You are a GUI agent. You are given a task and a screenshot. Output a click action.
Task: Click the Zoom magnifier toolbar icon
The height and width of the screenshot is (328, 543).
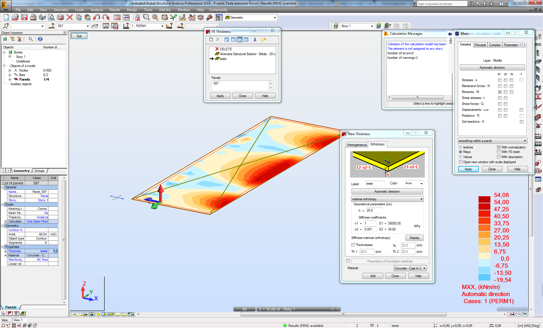pyautogui.click(x=146, y=18)
